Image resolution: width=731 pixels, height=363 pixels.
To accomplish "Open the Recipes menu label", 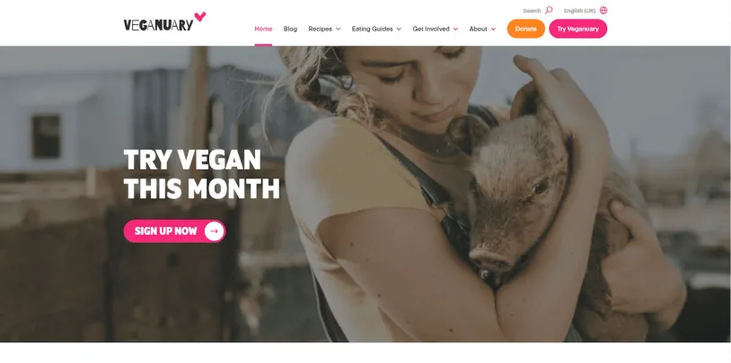I will (x=320, y=29).
